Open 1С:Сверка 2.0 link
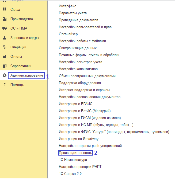Screen dimensions: 175x180 (x=70, y=174)
